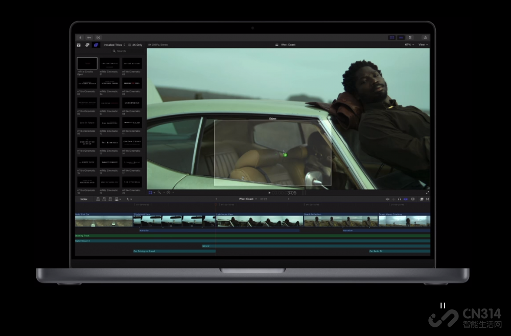Enter full screen viewer with arrows icon
The image size is (511, 336).
[427, 193]
